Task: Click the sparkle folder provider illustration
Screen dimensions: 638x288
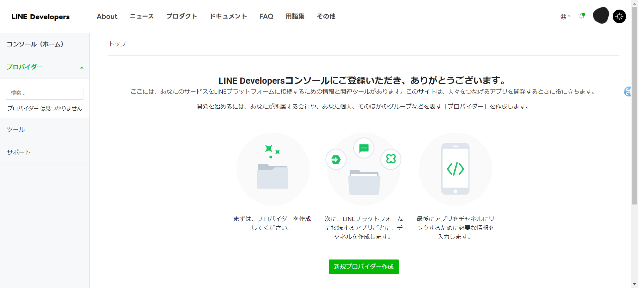Action: pyautogui.click(x=273, y=169)
